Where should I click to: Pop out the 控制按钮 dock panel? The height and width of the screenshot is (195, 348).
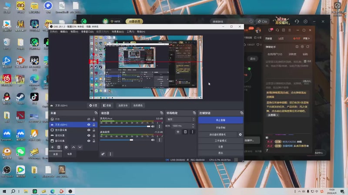coord(241,113)
